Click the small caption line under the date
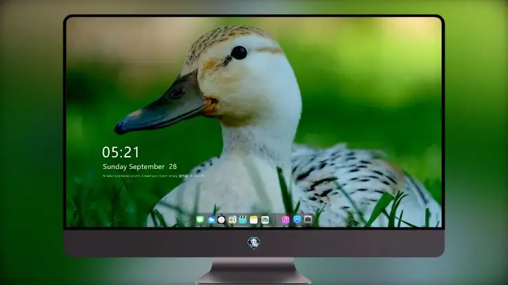The image size is (508, 285). [x=154, y=176]
